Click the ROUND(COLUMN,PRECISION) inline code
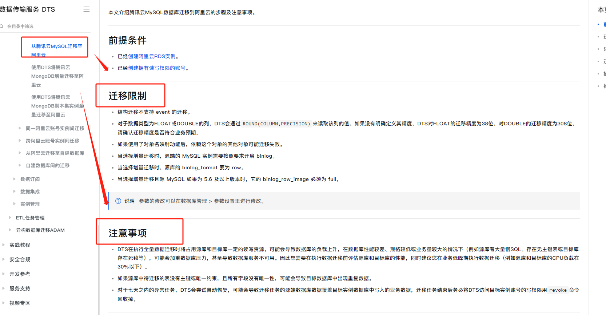This screenshot has width=606, height=315. click(276, 124)
